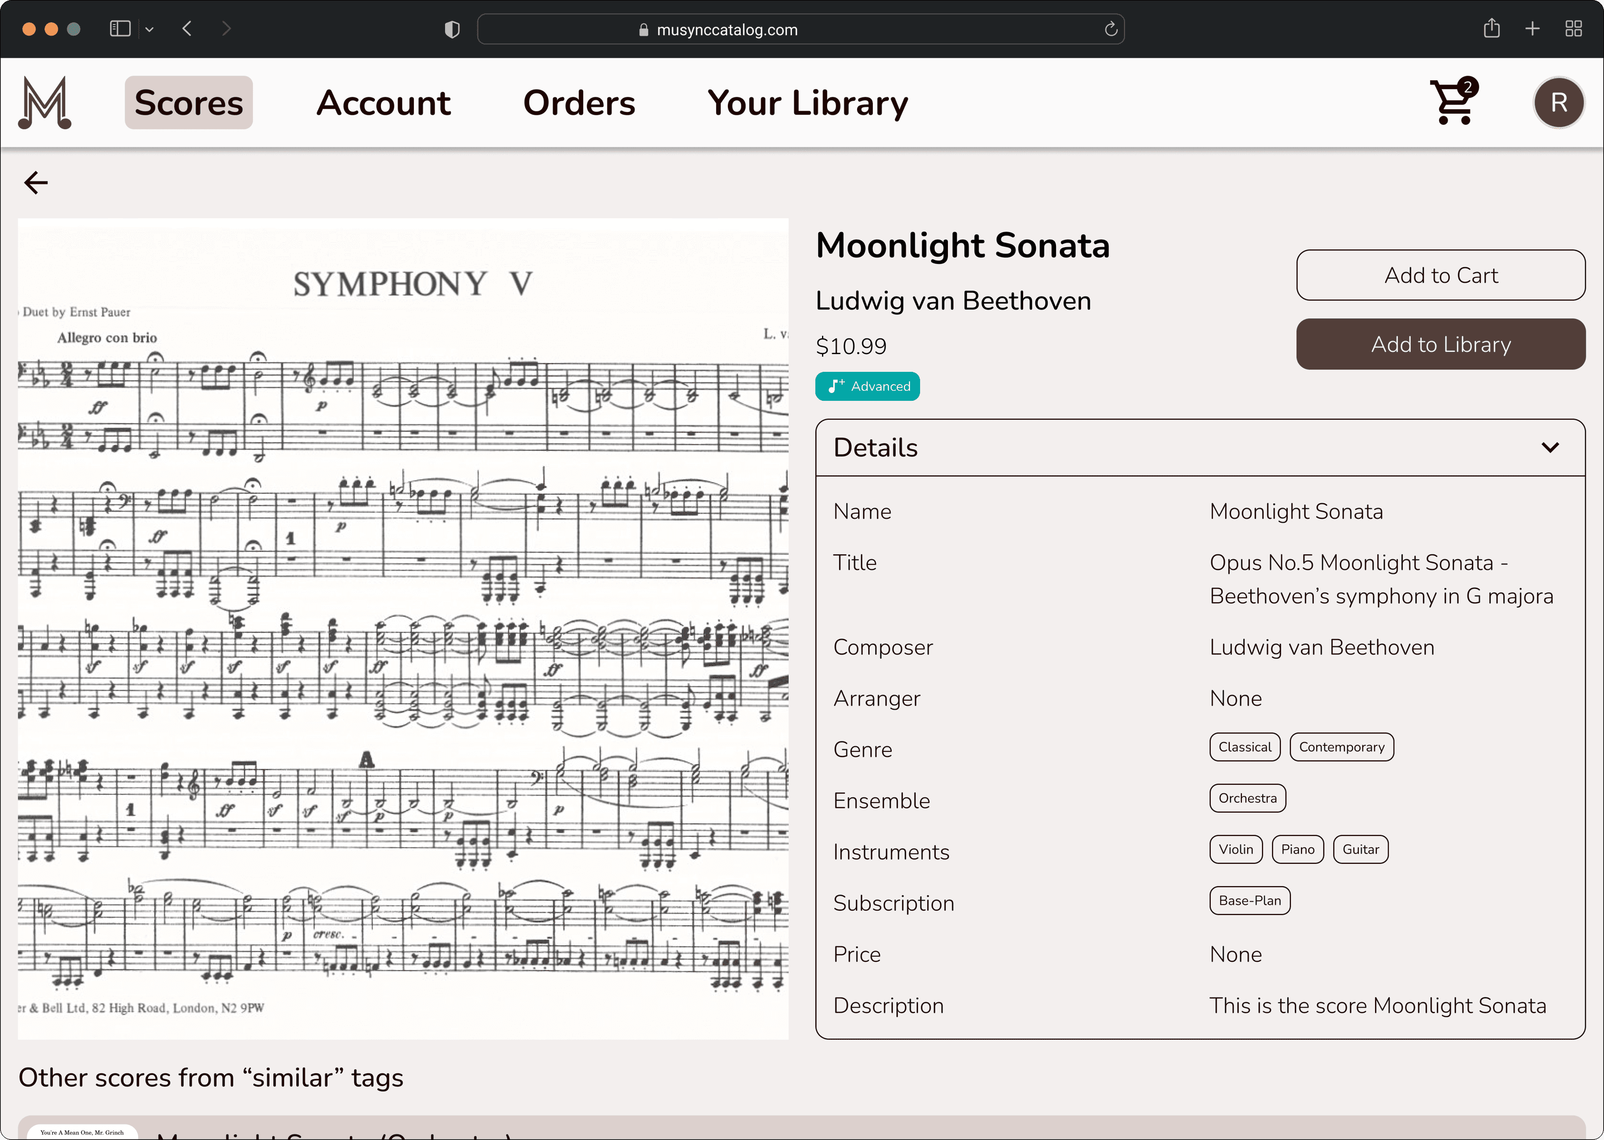The image size is (1604, 1140).
Task: Open Your Library tab
Action: tap(808, 103)
